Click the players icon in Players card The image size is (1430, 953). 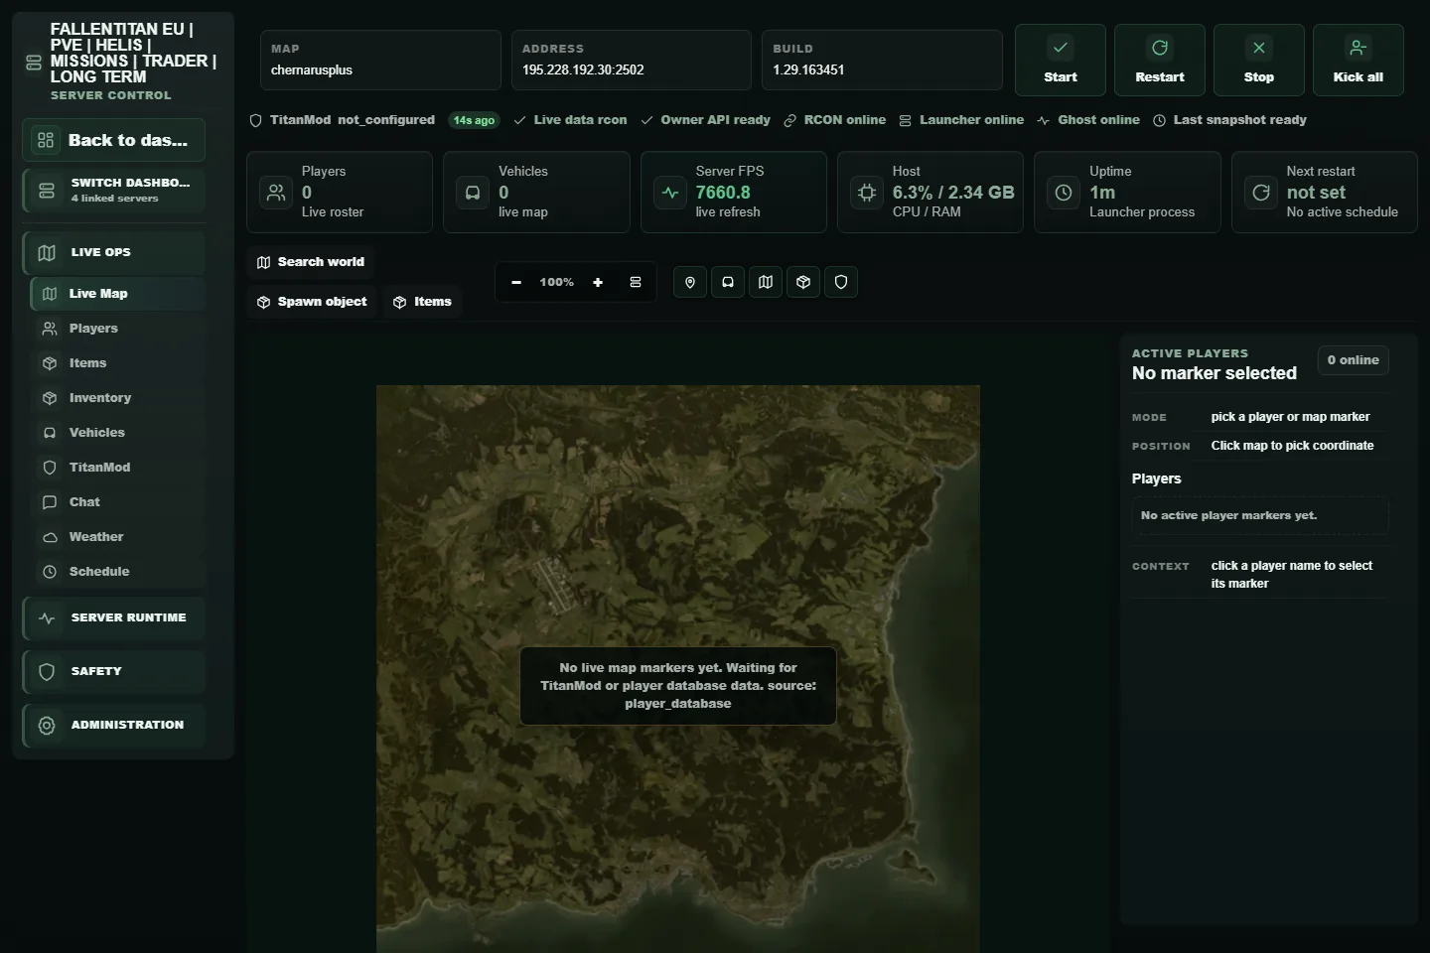pyautogui.click(x=276, y=193)
